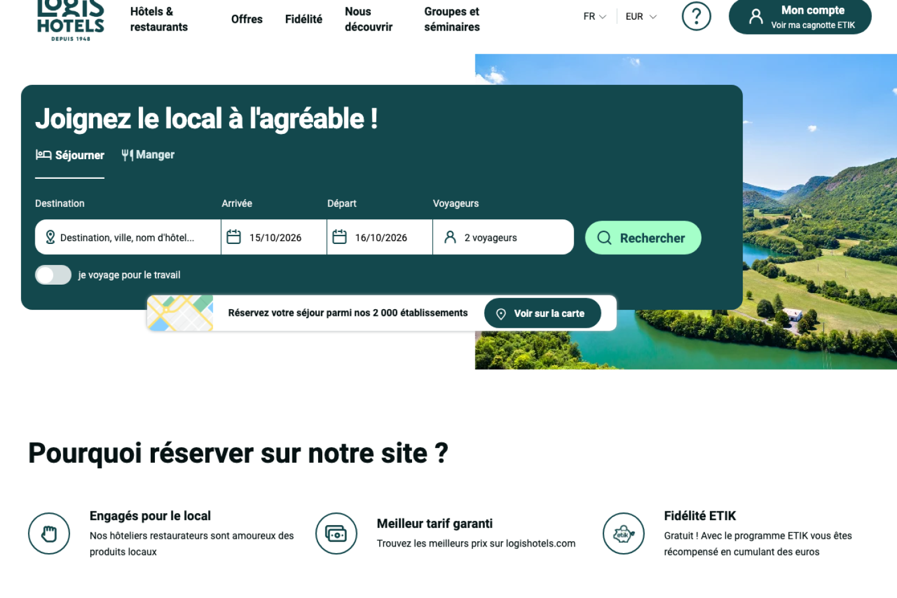
Task: Click the 'Fidélité ETIK' heading
Action: coord(700,516)
